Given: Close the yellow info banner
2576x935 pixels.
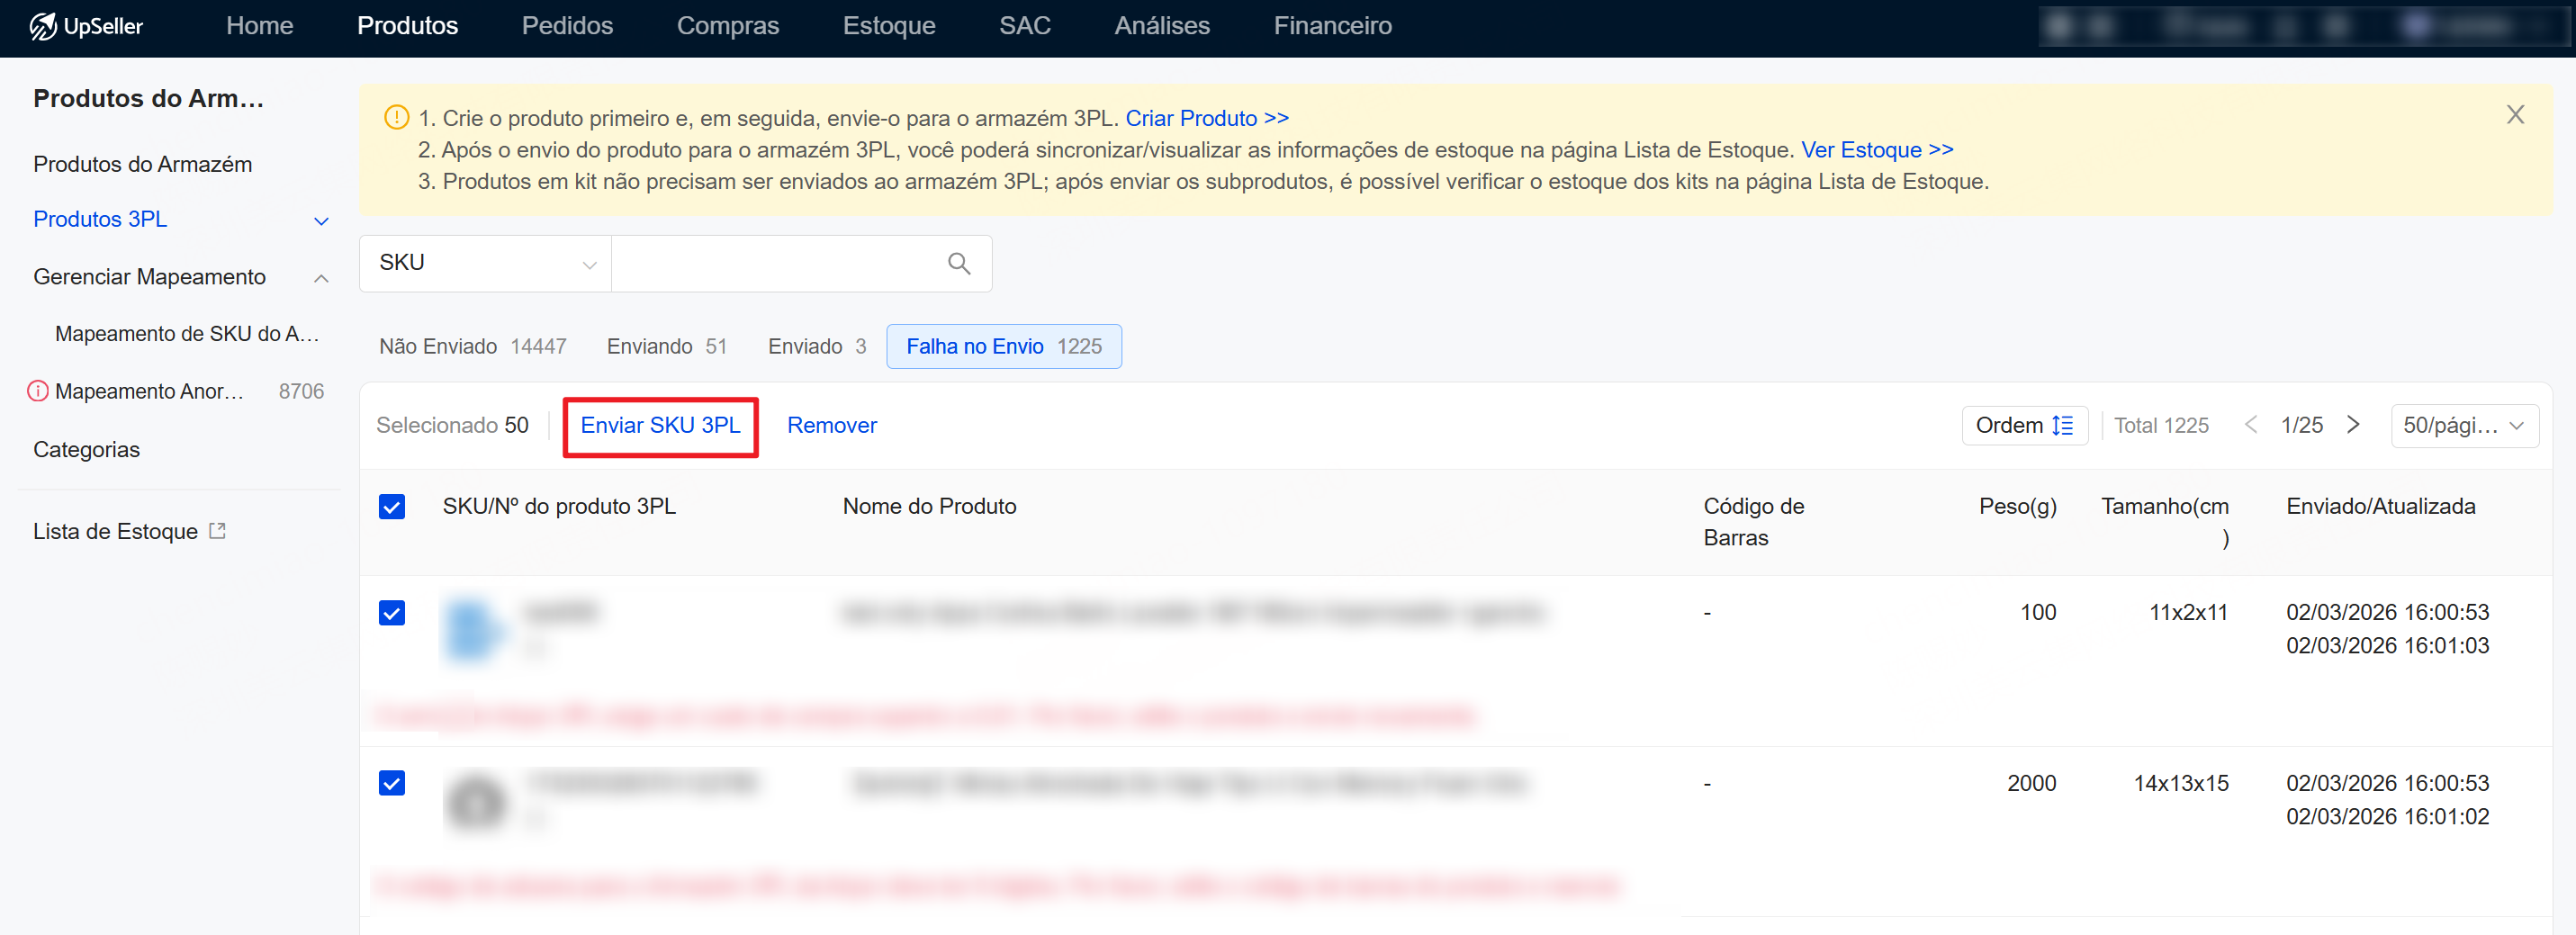Looking at the screenshot, I should pos(2514,115).
